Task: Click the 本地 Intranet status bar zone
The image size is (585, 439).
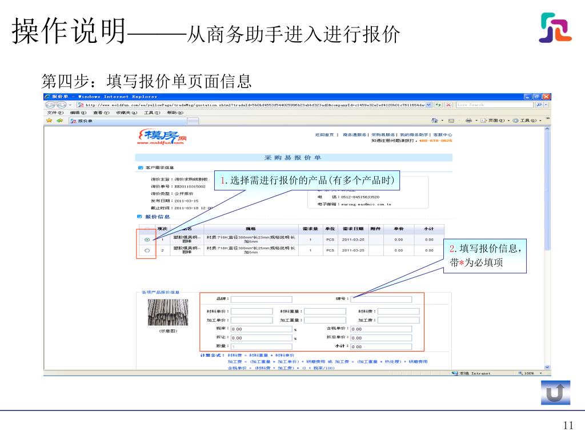Action: [471, 373]
